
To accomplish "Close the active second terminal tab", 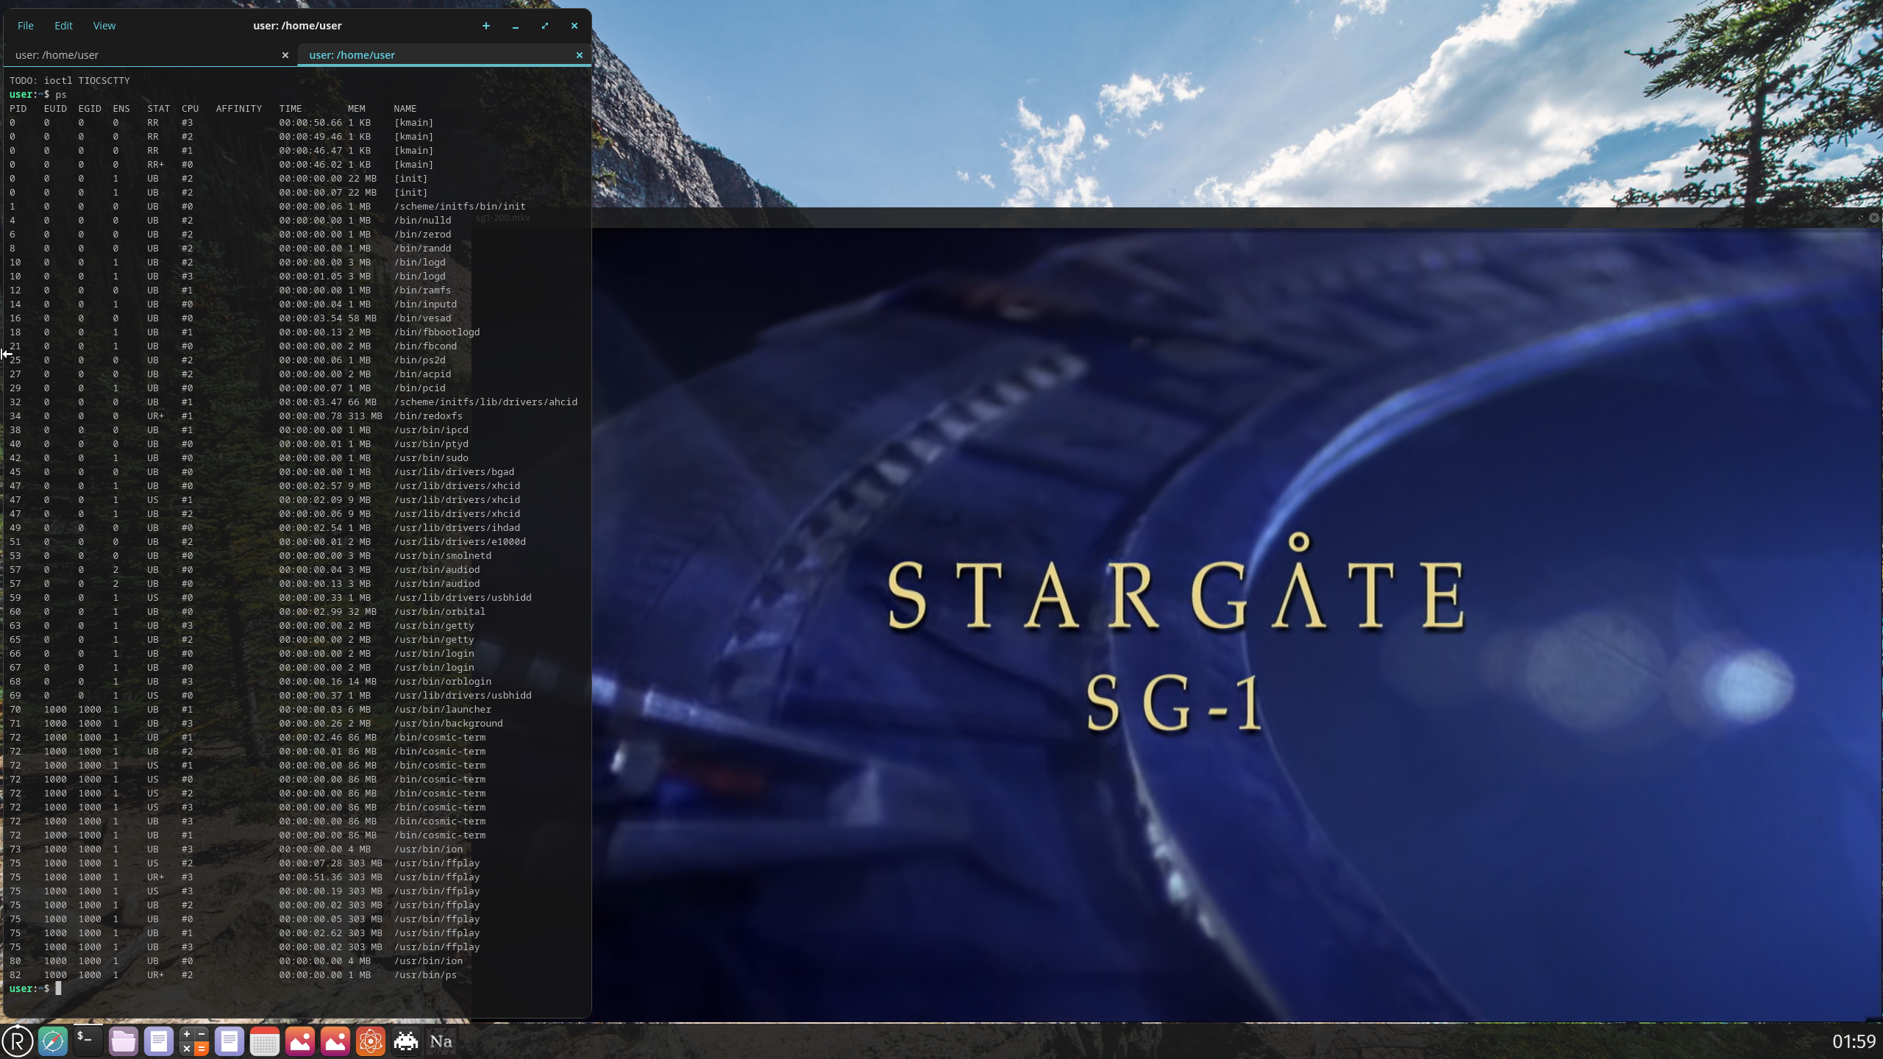I will (x=579, y=55).
